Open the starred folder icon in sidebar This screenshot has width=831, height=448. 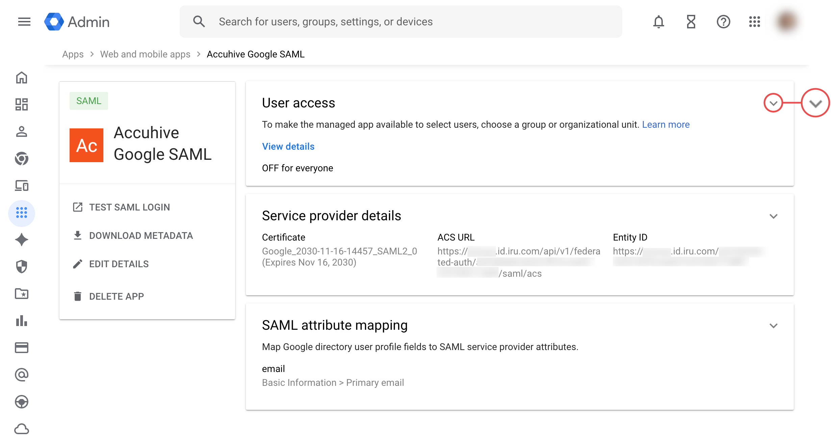pos(22,294)
